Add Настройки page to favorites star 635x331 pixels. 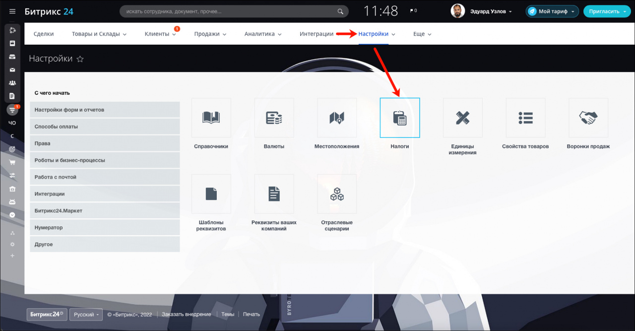pos(80,59)
